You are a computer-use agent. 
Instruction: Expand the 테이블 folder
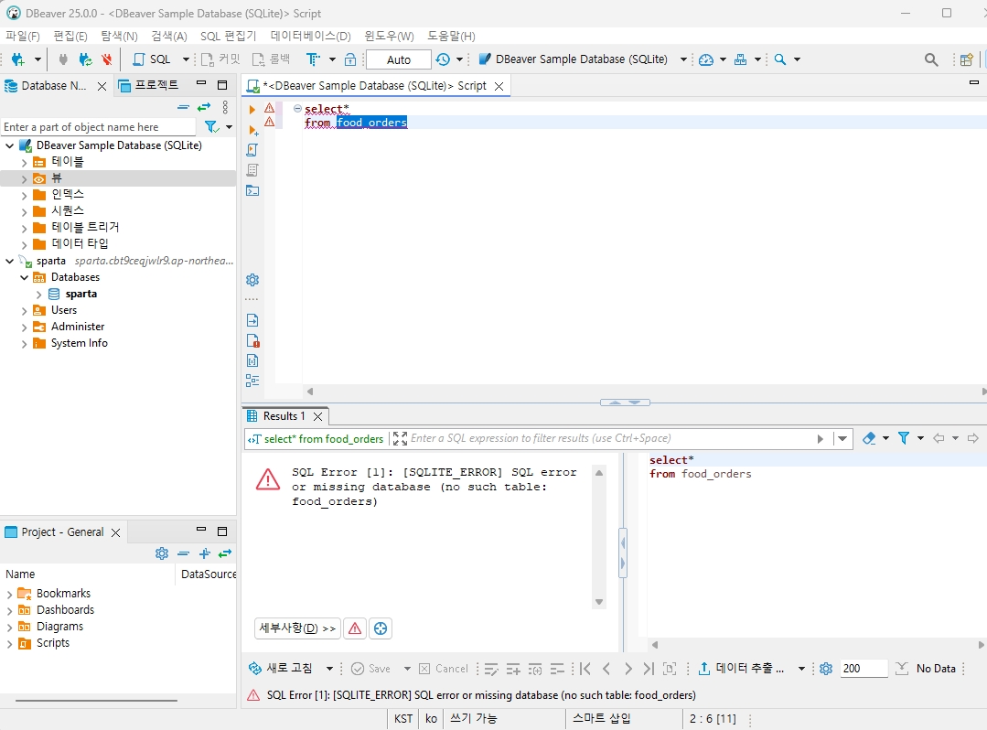[x=24, y=162]
